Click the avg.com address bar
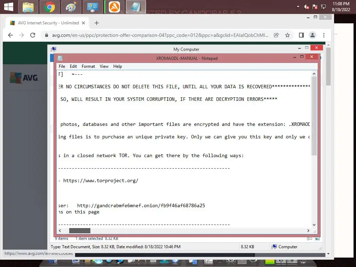 point(160,35)
